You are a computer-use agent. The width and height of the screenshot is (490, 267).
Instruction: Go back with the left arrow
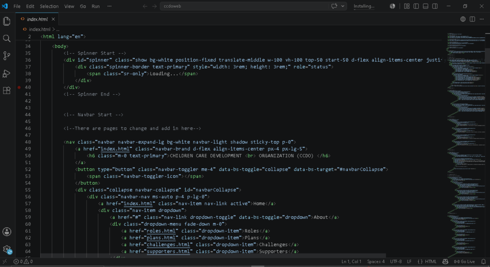(x=145, y=6)
